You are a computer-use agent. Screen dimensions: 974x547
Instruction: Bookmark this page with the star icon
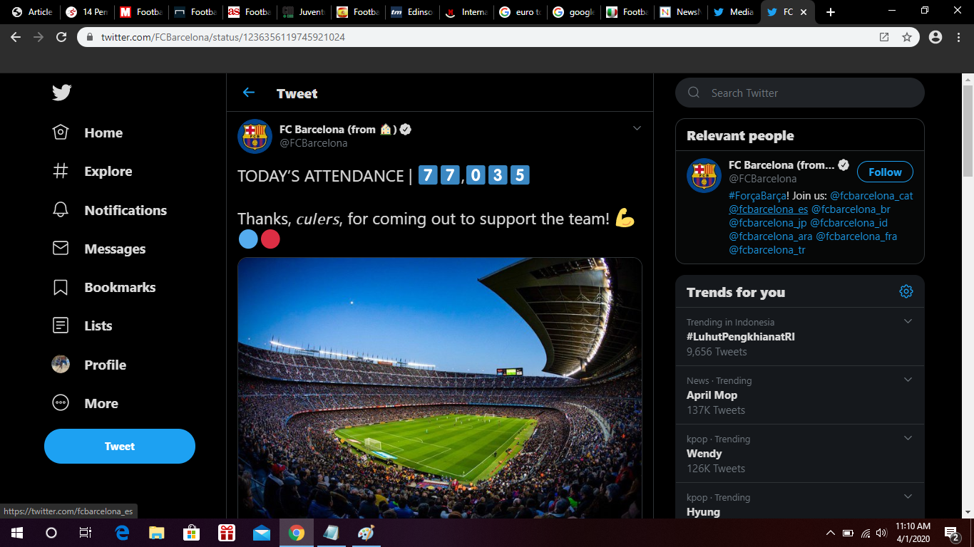click(x=907, y=37)
